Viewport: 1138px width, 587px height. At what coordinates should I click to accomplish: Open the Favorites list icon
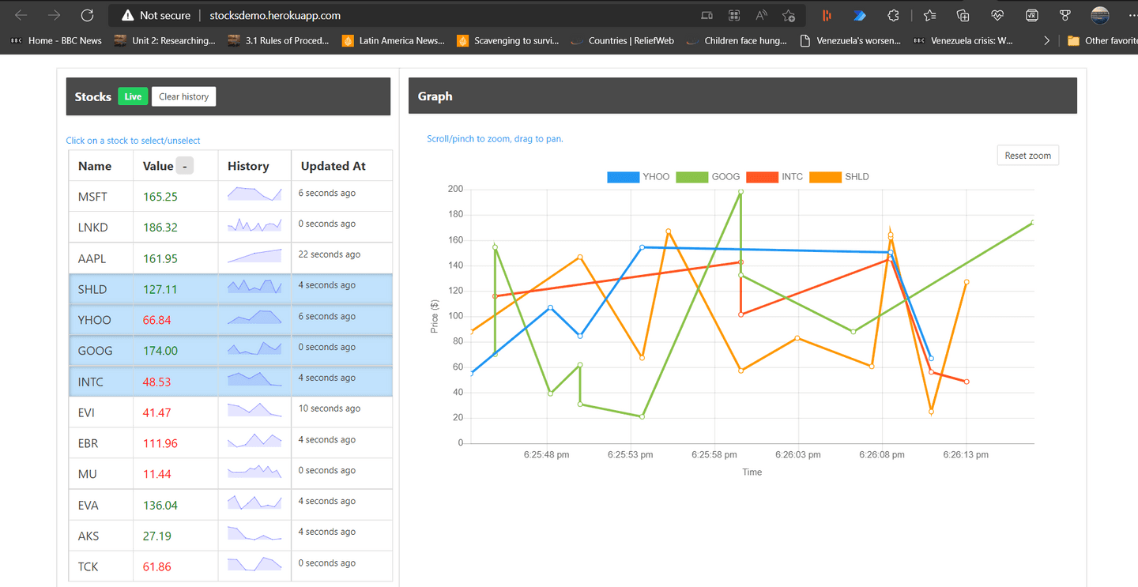click(929, 15)
